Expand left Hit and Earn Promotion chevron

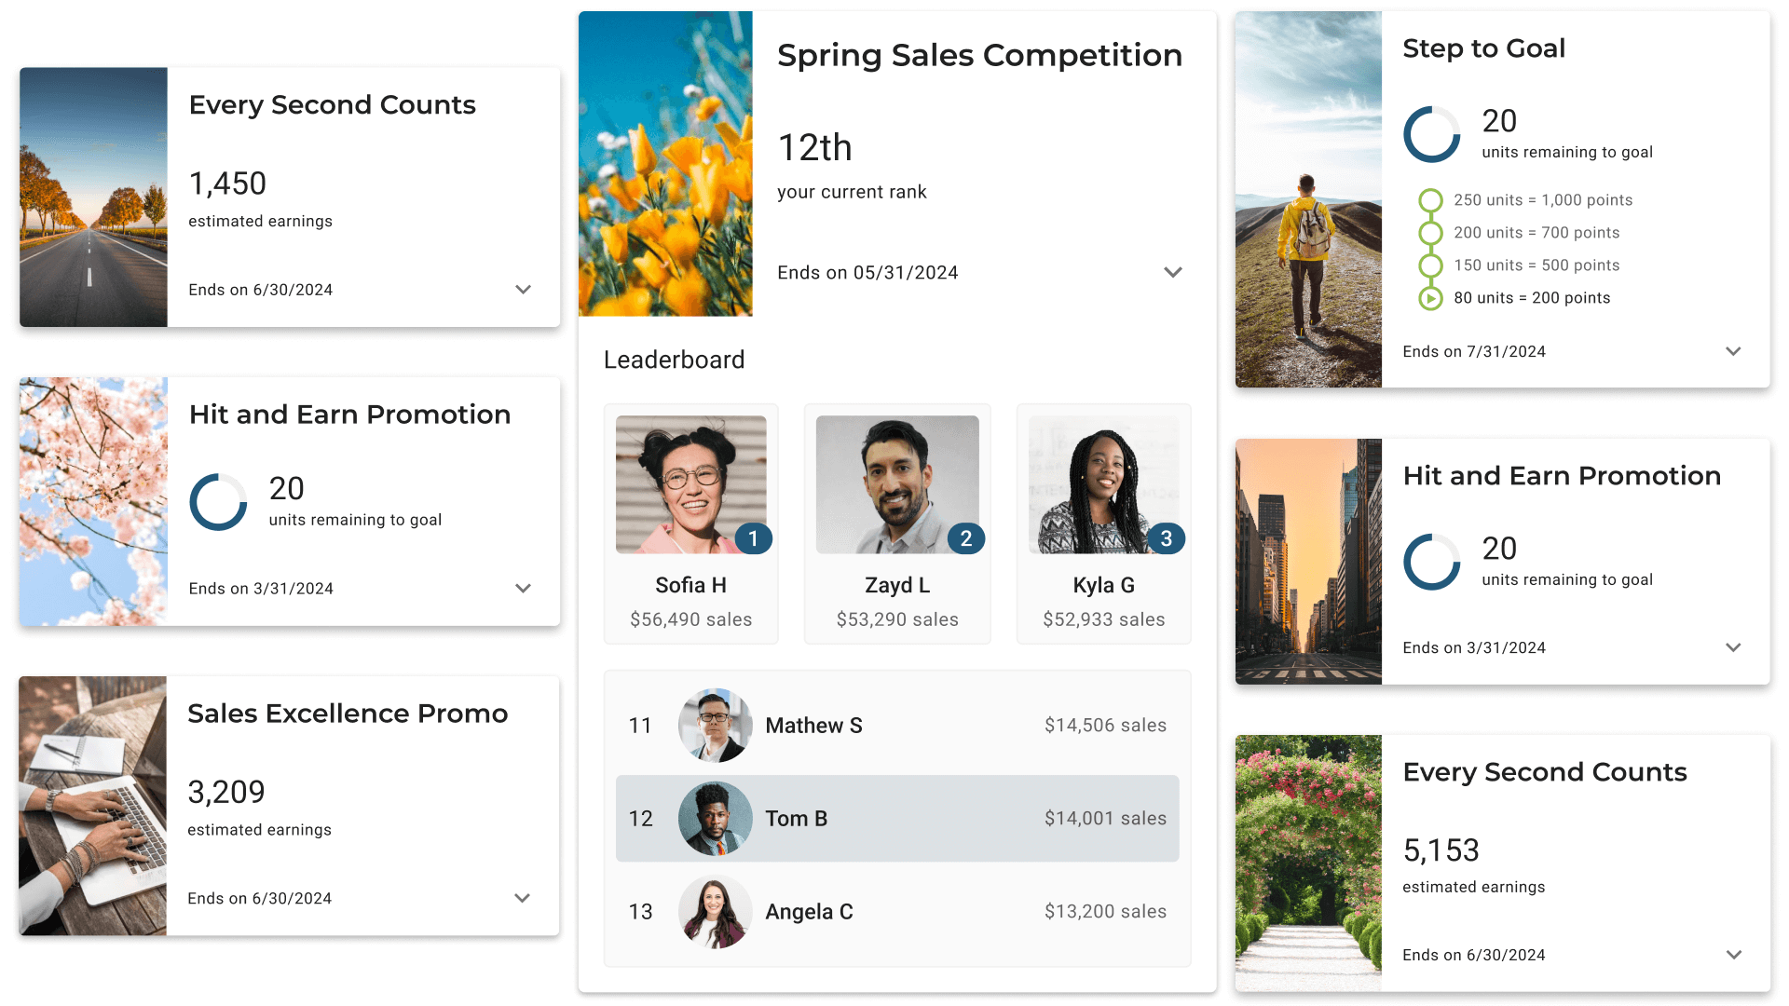coord(524,589)
